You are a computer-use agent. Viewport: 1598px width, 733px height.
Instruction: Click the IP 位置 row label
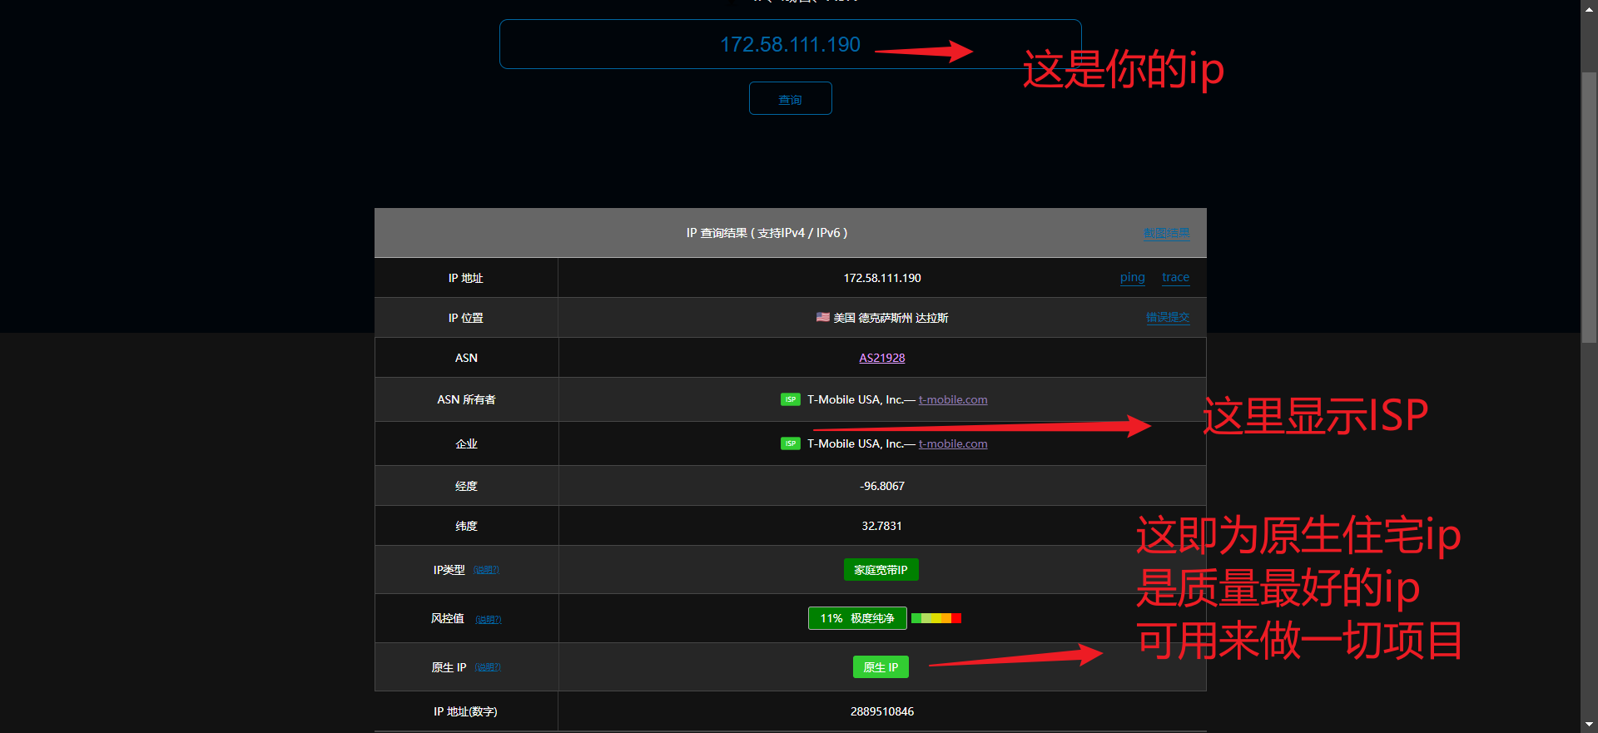coord(465,318)
